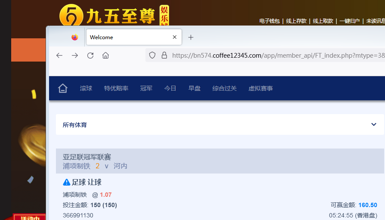The height and width of the screenshot is (220, 385).
Task: Expand the 所有体育 dropdown
Action: click(220, 124)
